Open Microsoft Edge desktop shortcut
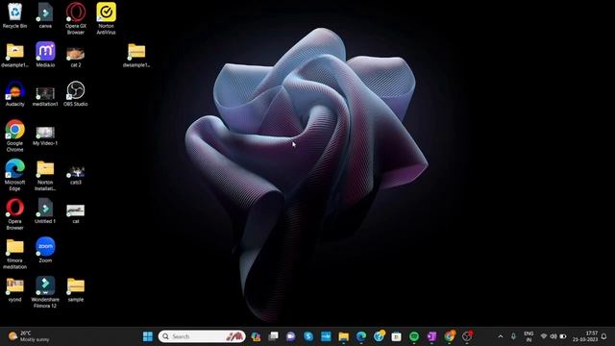The width and height of the screenshot is (615, 346). [15, 175]
